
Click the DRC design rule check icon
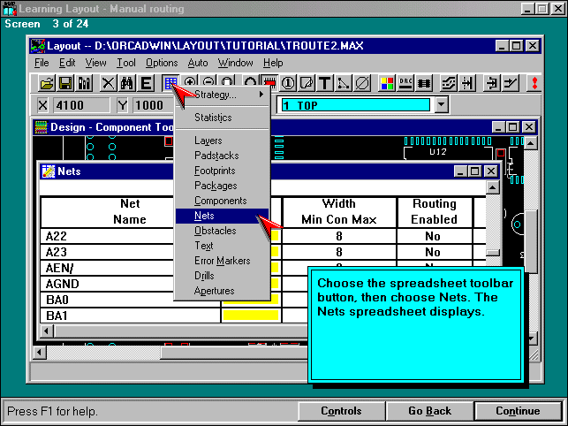pyautogui.click(x=405, y=83)
